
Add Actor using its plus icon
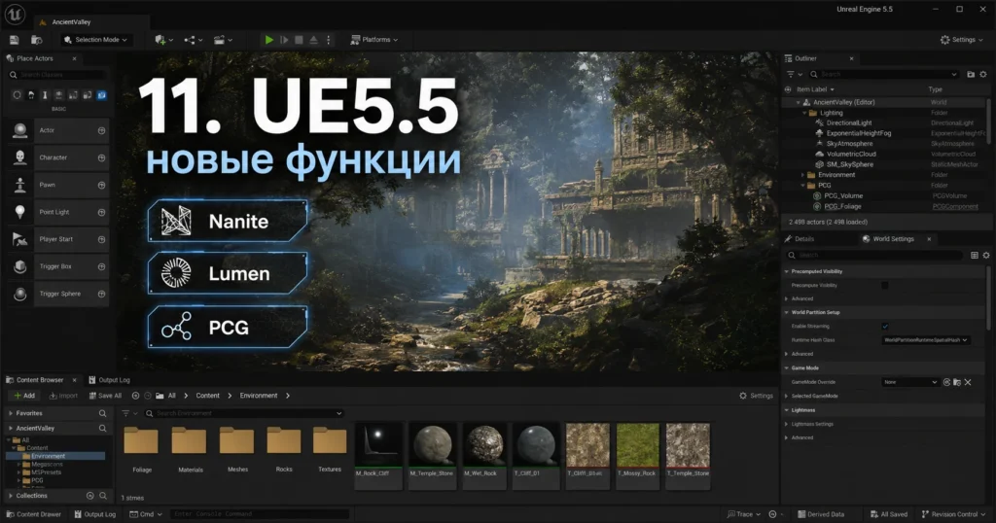click(x=101, y=130)
